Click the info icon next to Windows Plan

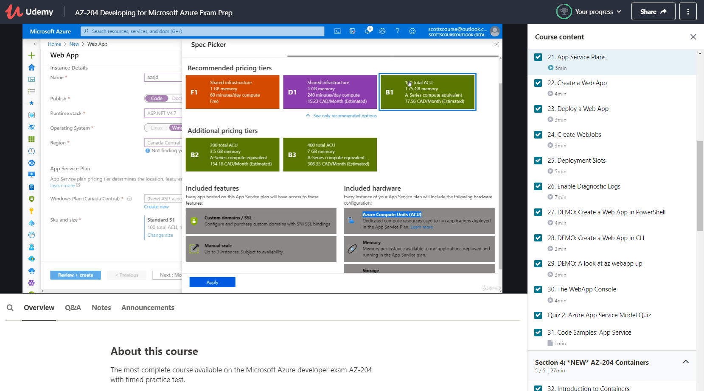[129, 199]
